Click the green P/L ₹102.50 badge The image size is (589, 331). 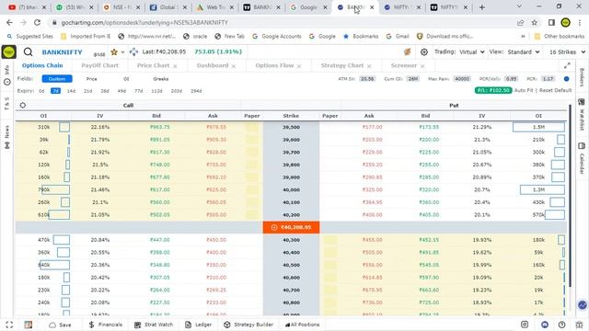coord(493,90)
